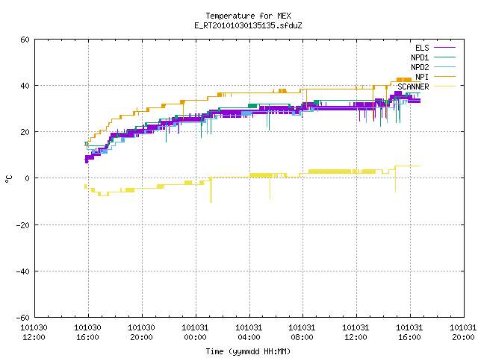Click the x-axis tick 101030 16:00
Image resolution: width=478 pixels, height=358 pixels.
[87, 333]
